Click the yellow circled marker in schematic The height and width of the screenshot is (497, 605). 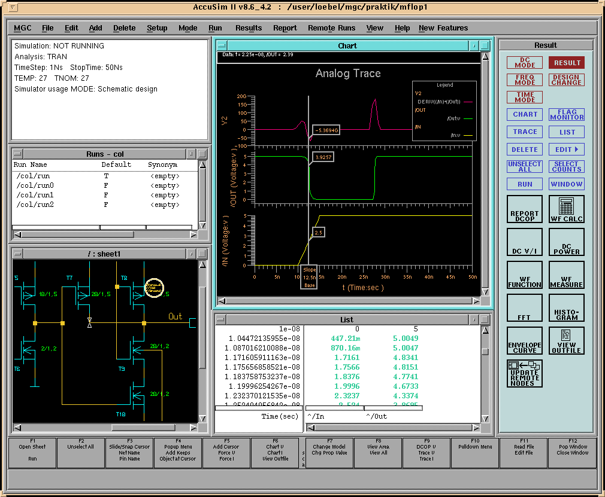(154, 288)
